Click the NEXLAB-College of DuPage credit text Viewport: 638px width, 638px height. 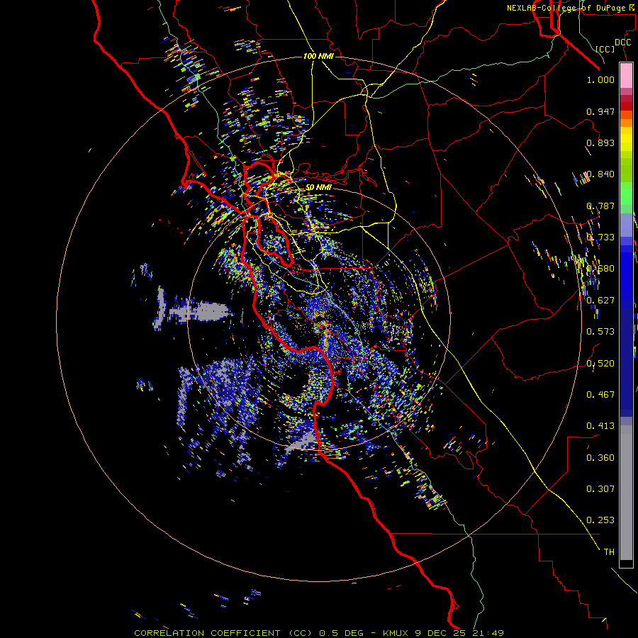(570, 8)
